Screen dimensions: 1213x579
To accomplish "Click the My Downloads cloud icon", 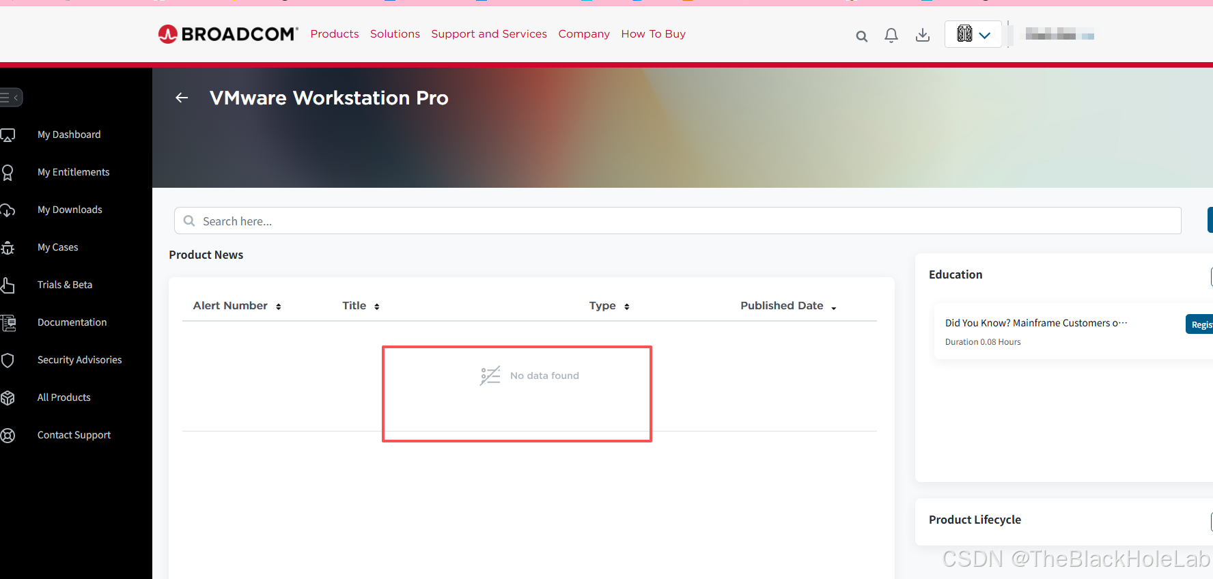I will (x=8, y=210).
